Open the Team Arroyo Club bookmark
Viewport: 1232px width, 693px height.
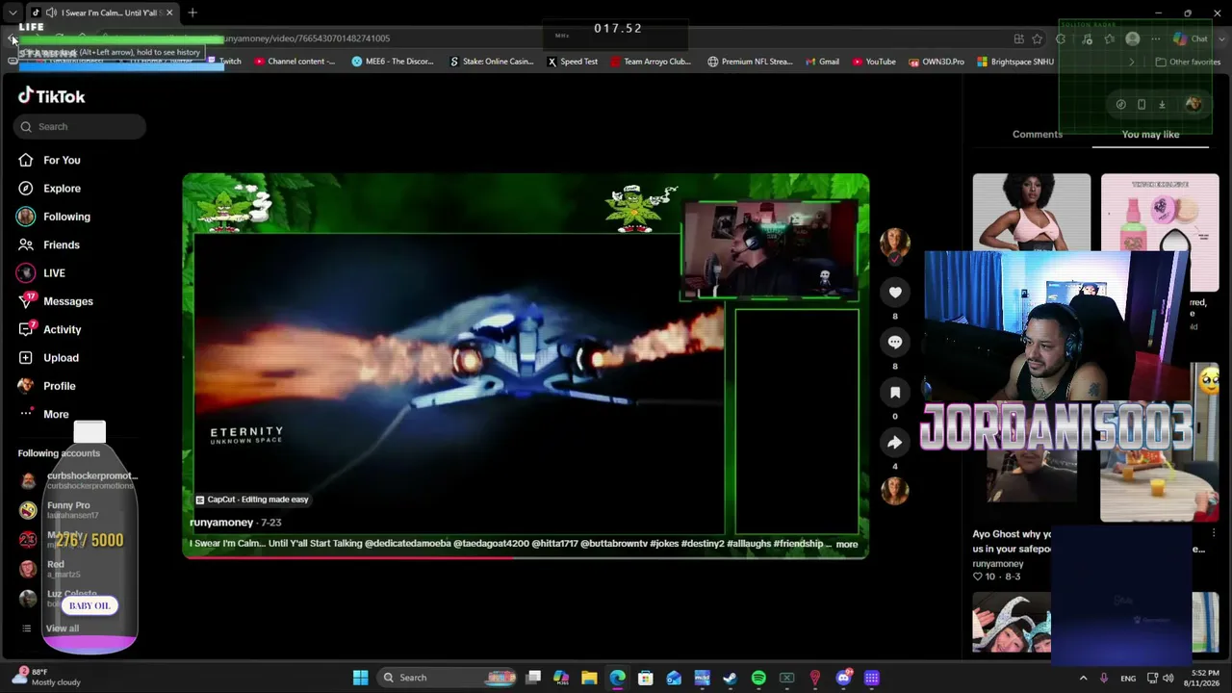click(x=651, y=62)
